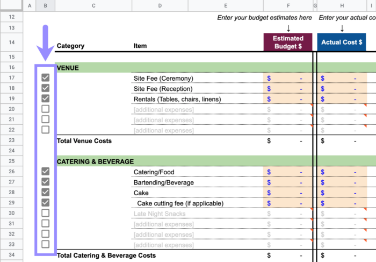Uncheck the Catering/Food row checkbox
The image size is (376, 262).
[x=45, y=172]
